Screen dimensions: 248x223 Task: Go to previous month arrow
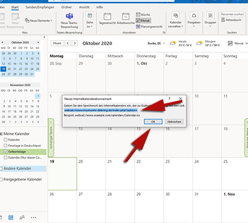68,43
